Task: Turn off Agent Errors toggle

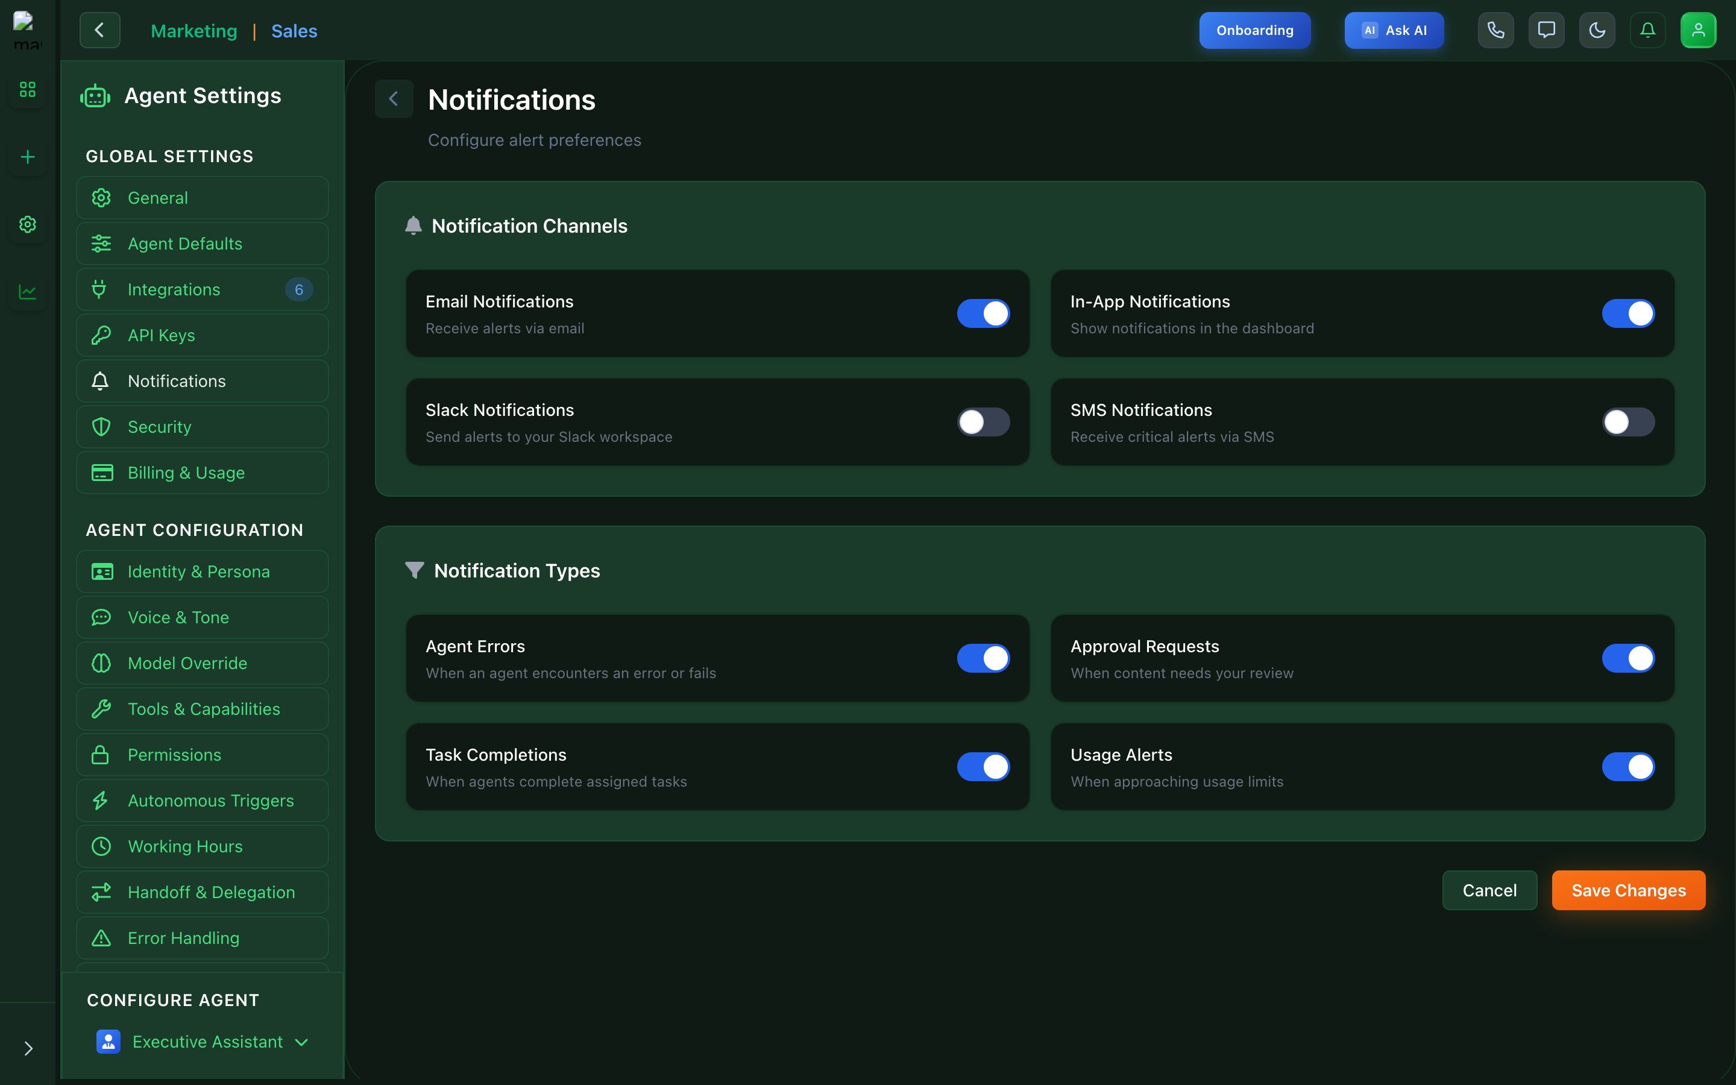Action: (983, 658)
